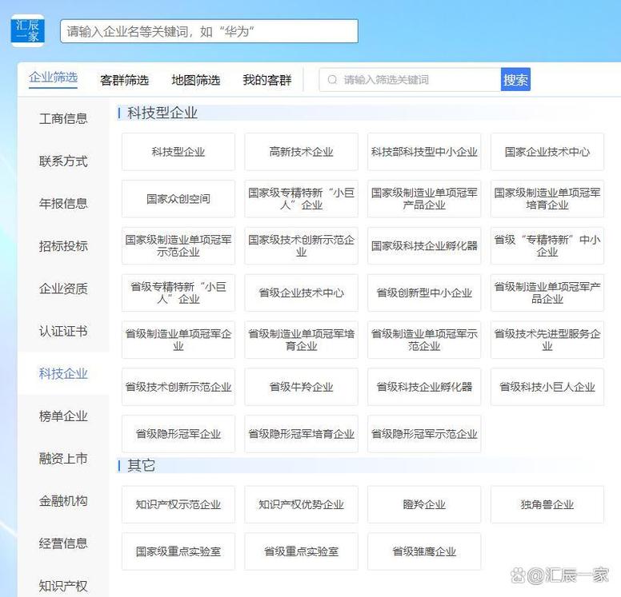Screen dimensions: 621x597
Task: Choose the 省级隐形冠军培育企业 tag
Action: [x=302, y=434]
